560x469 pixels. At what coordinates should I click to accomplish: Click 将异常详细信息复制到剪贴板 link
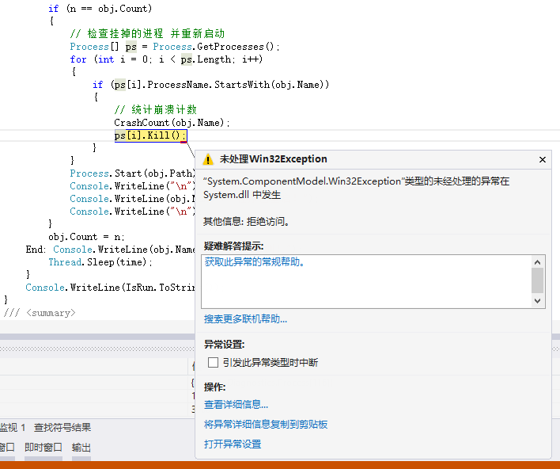(x=266, y=425)
